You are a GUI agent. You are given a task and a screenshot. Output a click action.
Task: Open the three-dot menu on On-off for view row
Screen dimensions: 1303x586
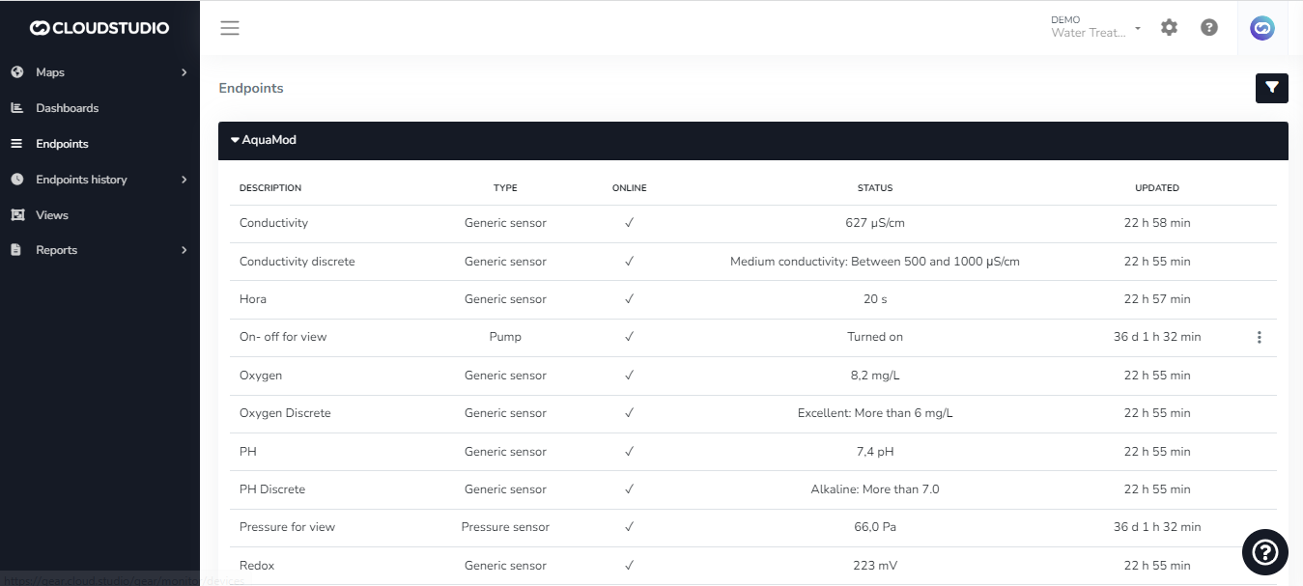click(x=1259, y=337)
